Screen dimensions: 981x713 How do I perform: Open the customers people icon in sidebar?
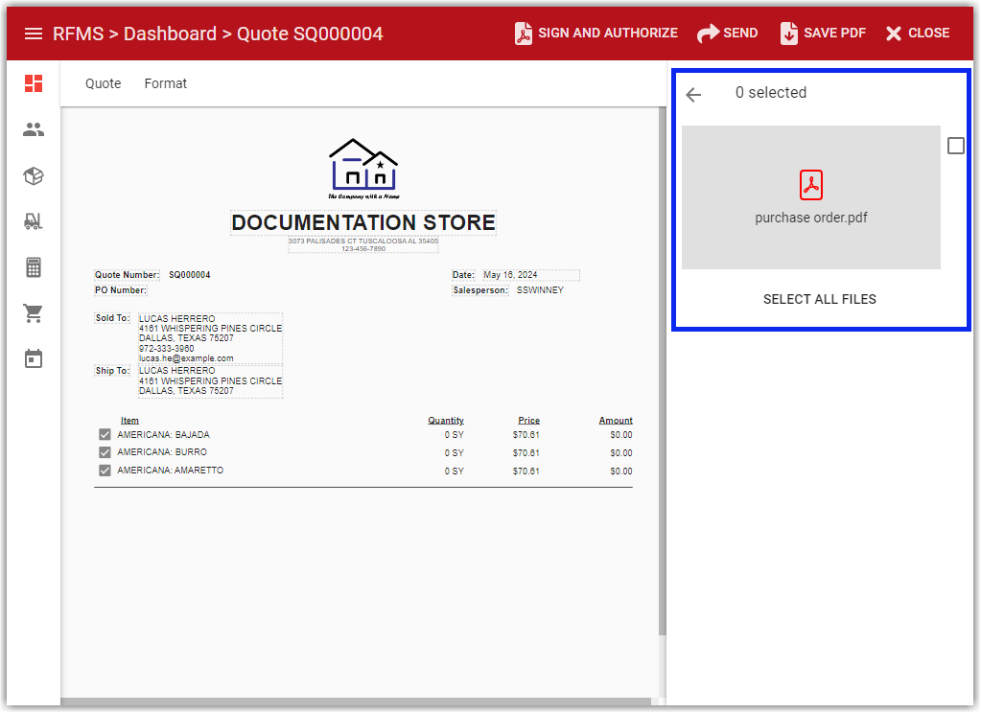(34, 129)
